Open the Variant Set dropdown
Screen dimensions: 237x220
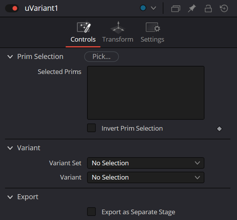pyautogui.click(x=146, y=163)
